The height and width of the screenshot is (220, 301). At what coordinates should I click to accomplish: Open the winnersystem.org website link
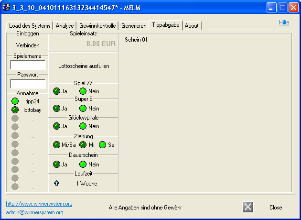39,204
